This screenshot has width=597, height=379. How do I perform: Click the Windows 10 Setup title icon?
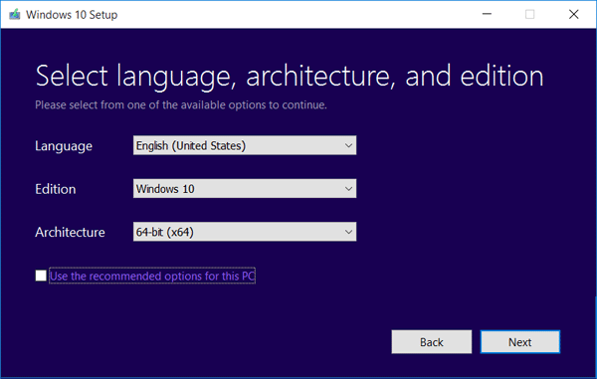point(15,15)
